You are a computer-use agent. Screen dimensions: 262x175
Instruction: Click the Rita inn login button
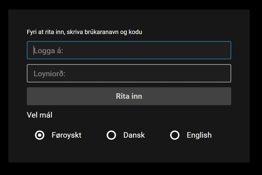[x=129, y=96]
